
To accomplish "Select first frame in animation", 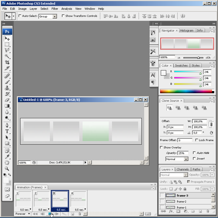I will pos(35,214).
